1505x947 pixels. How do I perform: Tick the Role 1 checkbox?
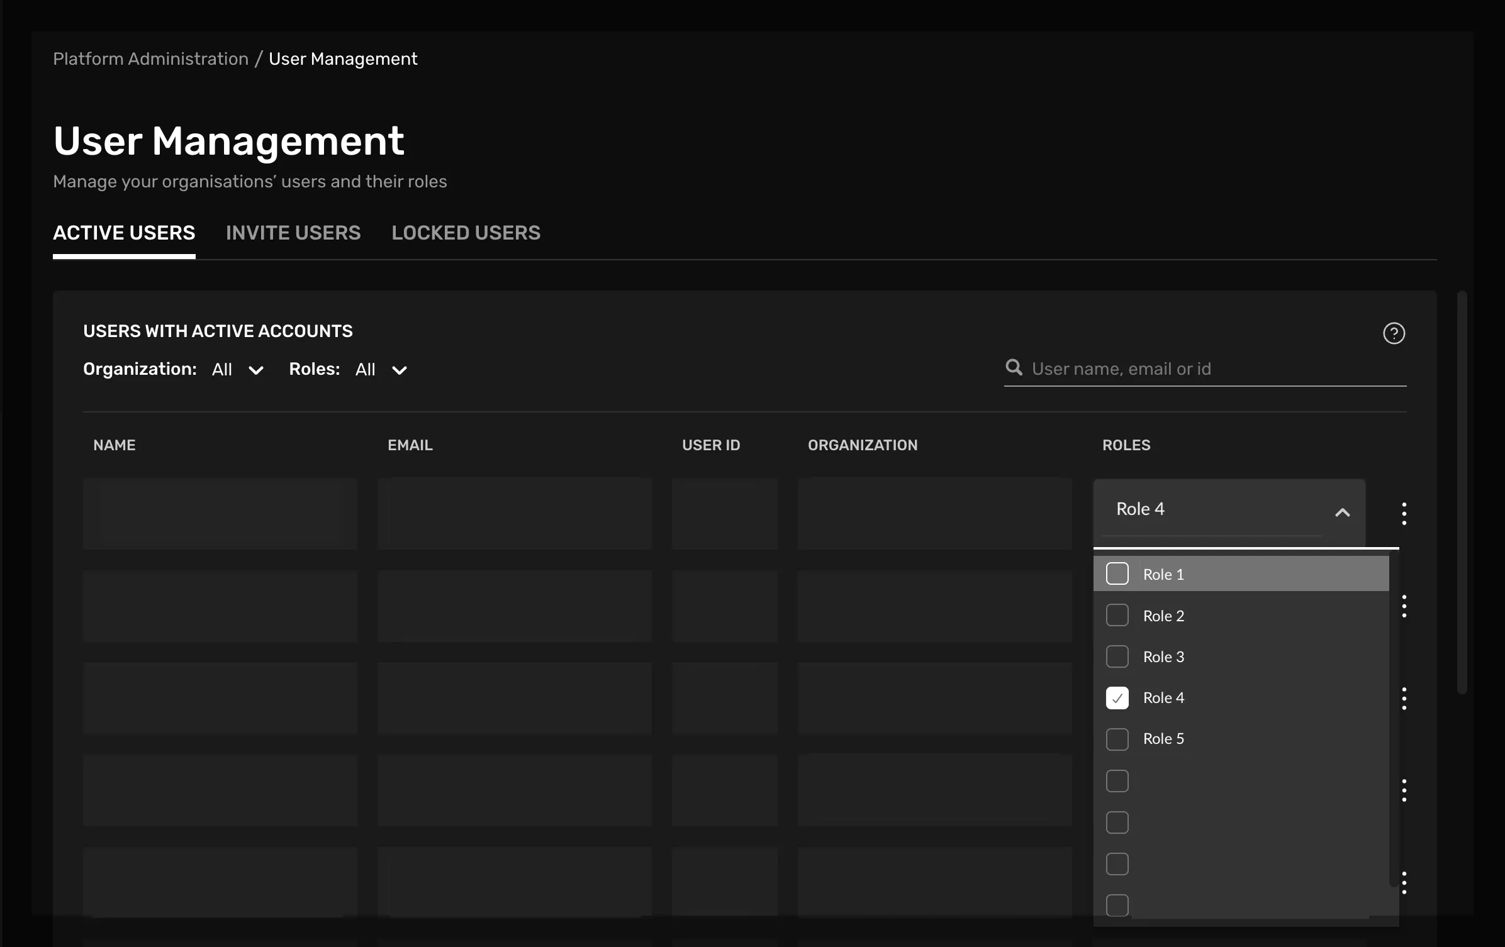tap(1117, 573)
